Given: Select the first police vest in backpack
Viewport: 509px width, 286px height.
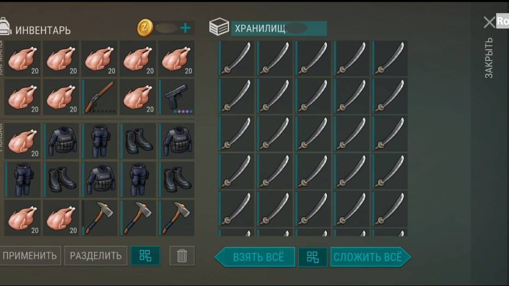Looking at the screenshot, I should [61, 141].
